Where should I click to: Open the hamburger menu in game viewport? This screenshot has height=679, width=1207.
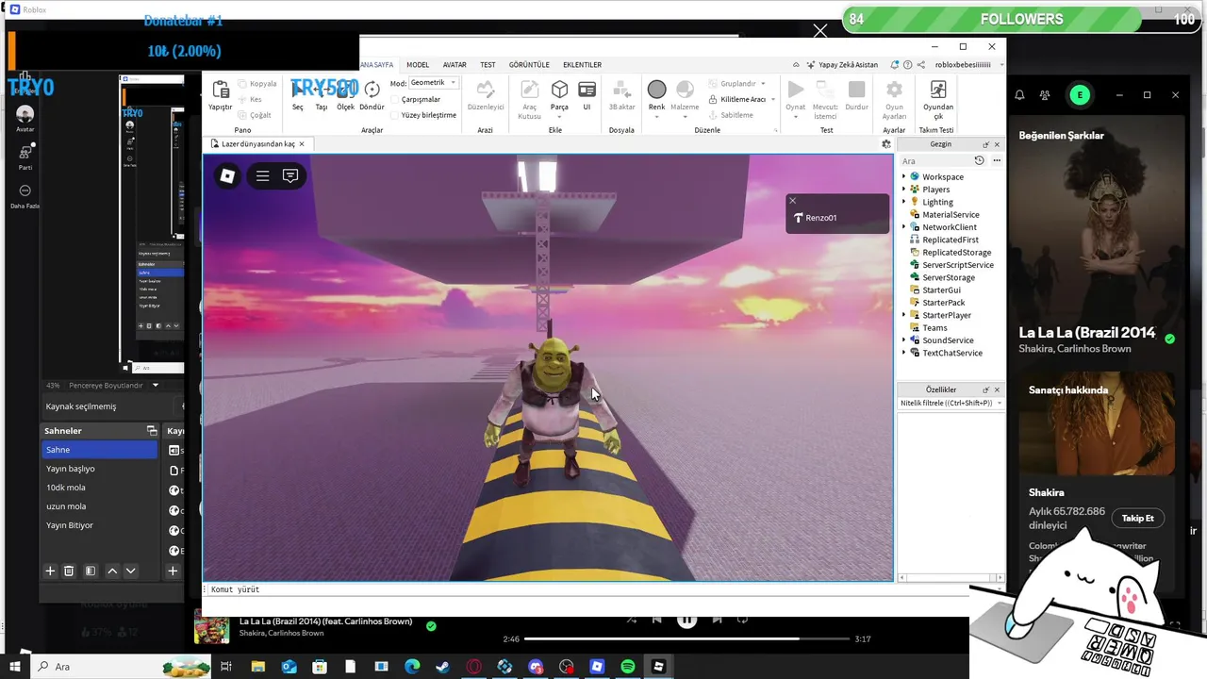(263, 175)
